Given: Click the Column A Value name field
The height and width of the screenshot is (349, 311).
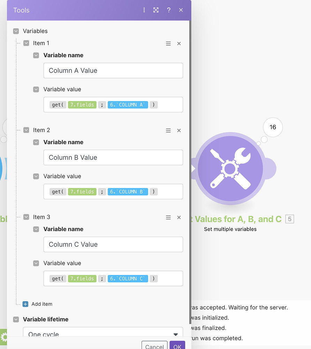Looking at the screenshot, I should pyautogui.click(x=113, y=70).
